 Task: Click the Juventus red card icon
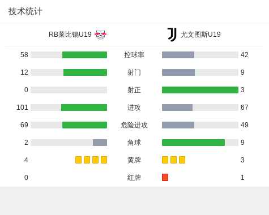(x=165, y=178)
